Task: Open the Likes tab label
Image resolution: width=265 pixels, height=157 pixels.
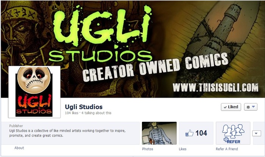Action: pyautogui.click(x=182, y=149)
